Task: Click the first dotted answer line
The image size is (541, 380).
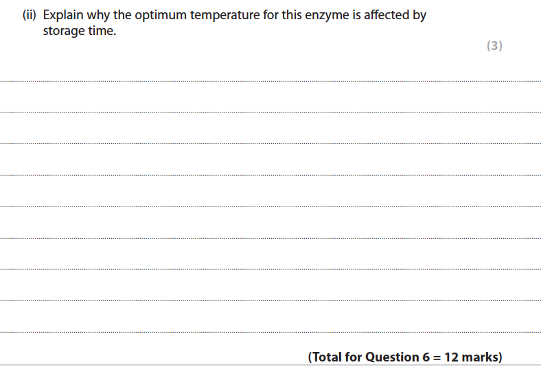Action: coord(270,81)
